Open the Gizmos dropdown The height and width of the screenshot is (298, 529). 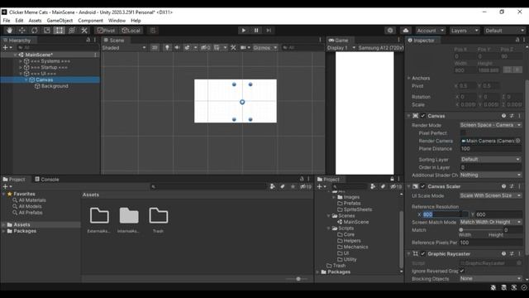tap(265, 48)
